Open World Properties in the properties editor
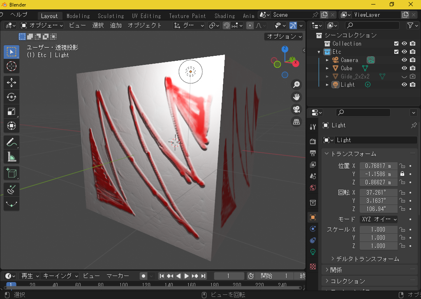Image resolution: width=421 pixels, height=299 pixels. (x=312, y=188)
